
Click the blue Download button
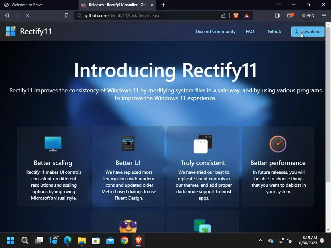(x=308, y=32)
